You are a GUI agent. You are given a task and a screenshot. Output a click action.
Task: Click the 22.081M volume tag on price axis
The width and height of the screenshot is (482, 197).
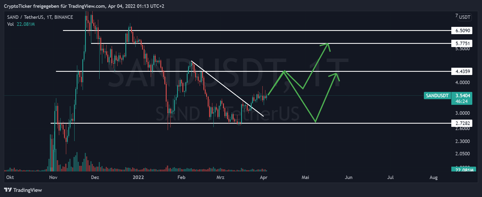tap(464, 170)
